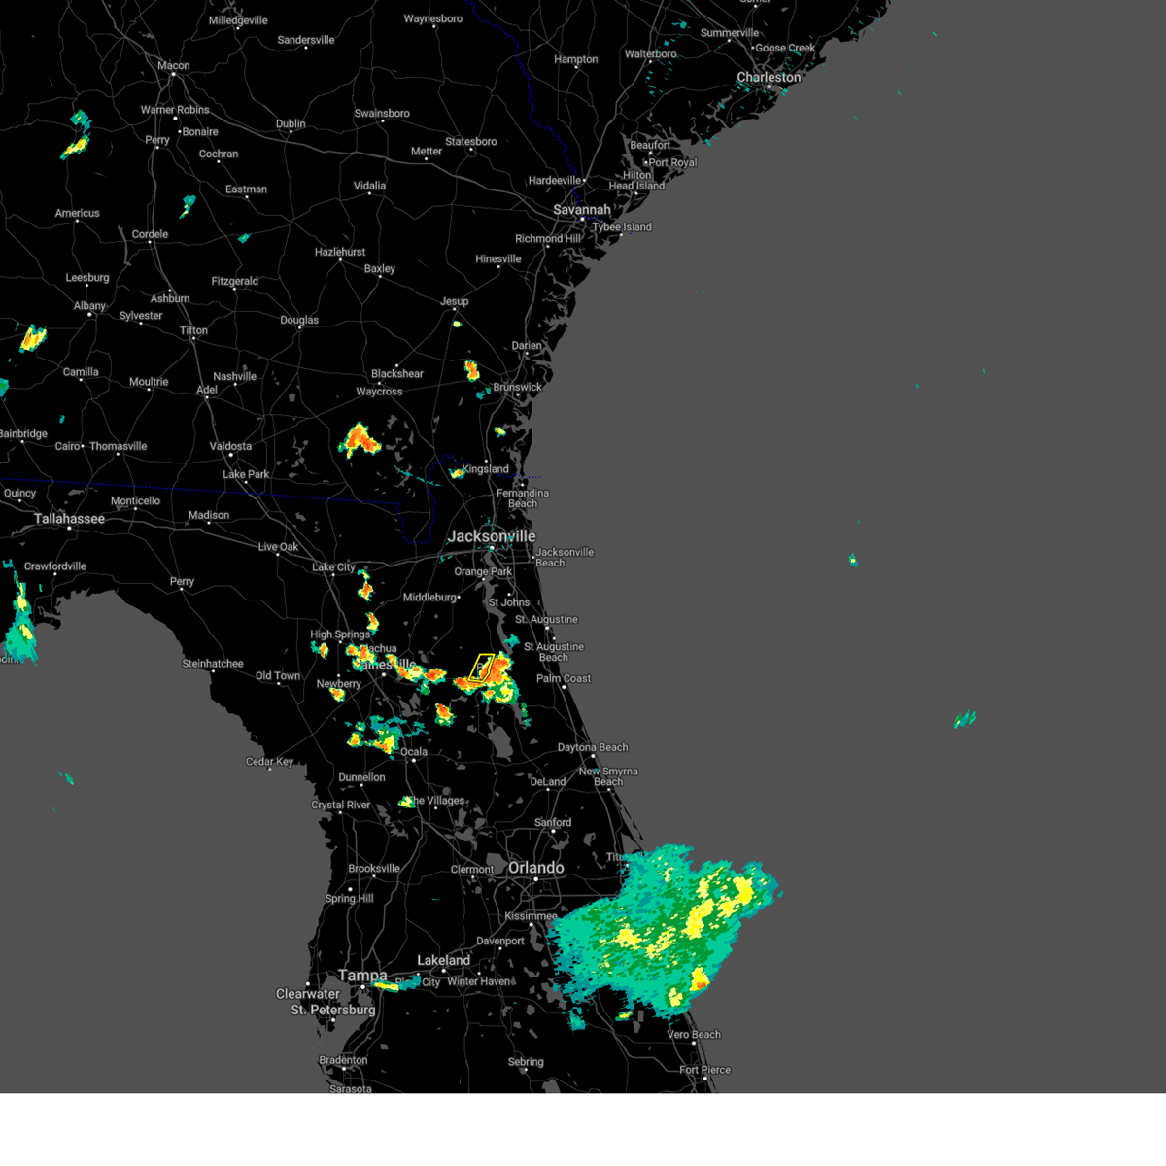Click the city marker dot for Savannah
This screenshot has height=1166, width=1166.
(x=582, y=220)
